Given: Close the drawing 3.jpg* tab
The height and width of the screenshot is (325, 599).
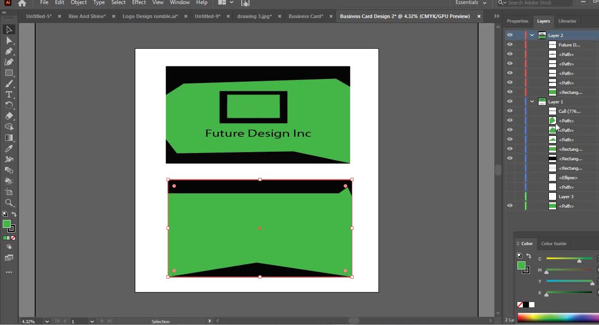Looking at the screenshot, I should tap(279, 16).
